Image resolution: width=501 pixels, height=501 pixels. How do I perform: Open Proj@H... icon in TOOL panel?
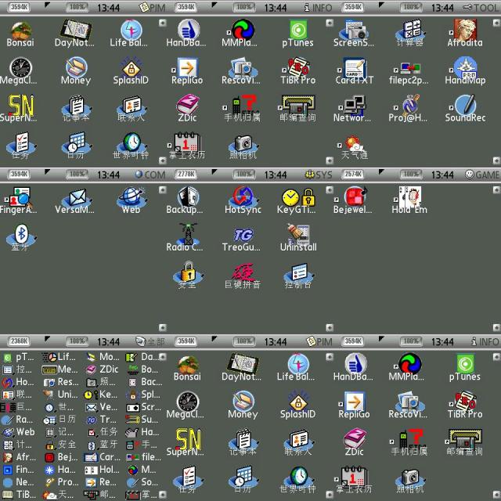(409, 109)
